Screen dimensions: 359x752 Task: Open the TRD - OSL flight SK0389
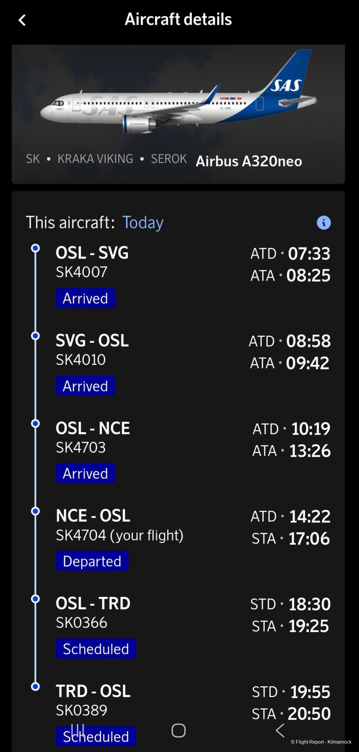pos(93,700)
